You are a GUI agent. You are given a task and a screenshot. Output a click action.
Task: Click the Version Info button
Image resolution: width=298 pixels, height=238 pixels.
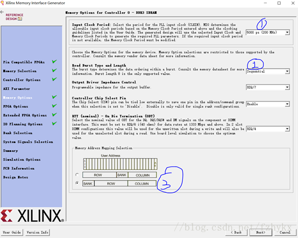click(x=38, y=232)
